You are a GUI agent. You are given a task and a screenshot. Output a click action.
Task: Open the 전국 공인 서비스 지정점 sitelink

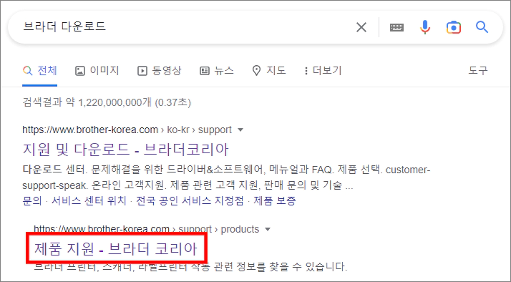[190, 200]
